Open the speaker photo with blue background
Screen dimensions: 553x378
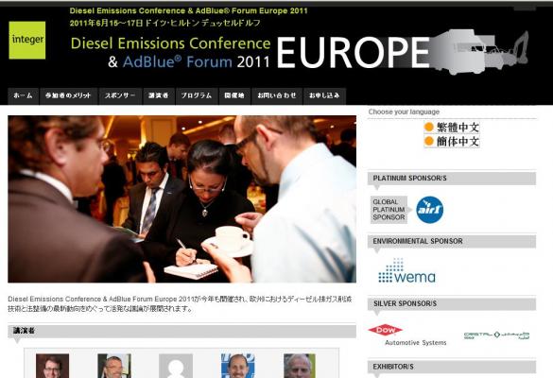237,366
